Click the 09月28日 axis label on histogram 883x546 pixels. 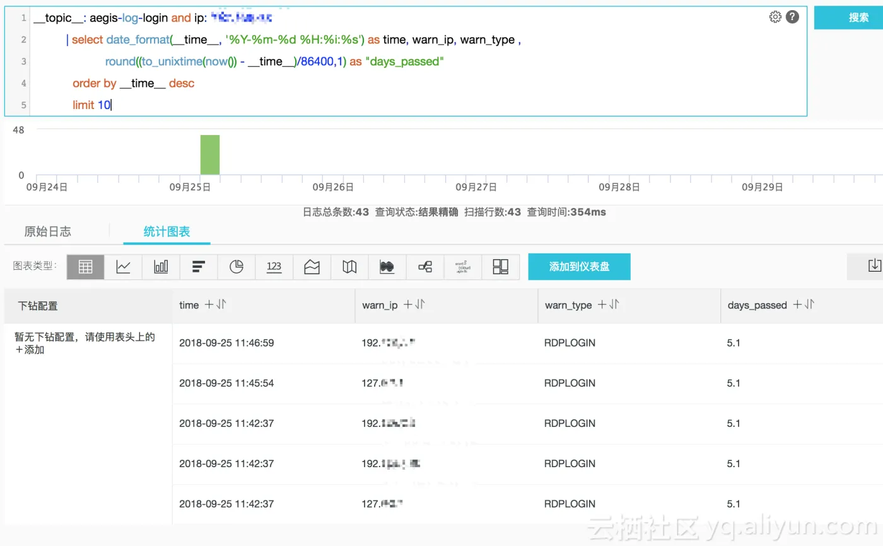point(619,187)
